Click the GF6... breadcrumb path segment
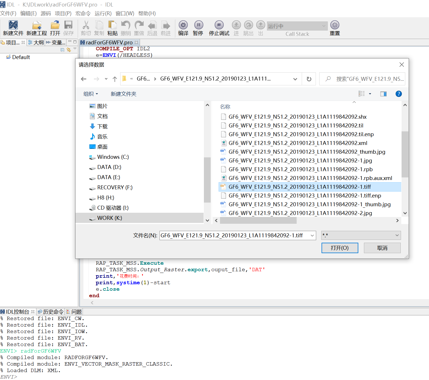Screen dimensions: 429x380 pyautogui.click(x=143, y=79)
